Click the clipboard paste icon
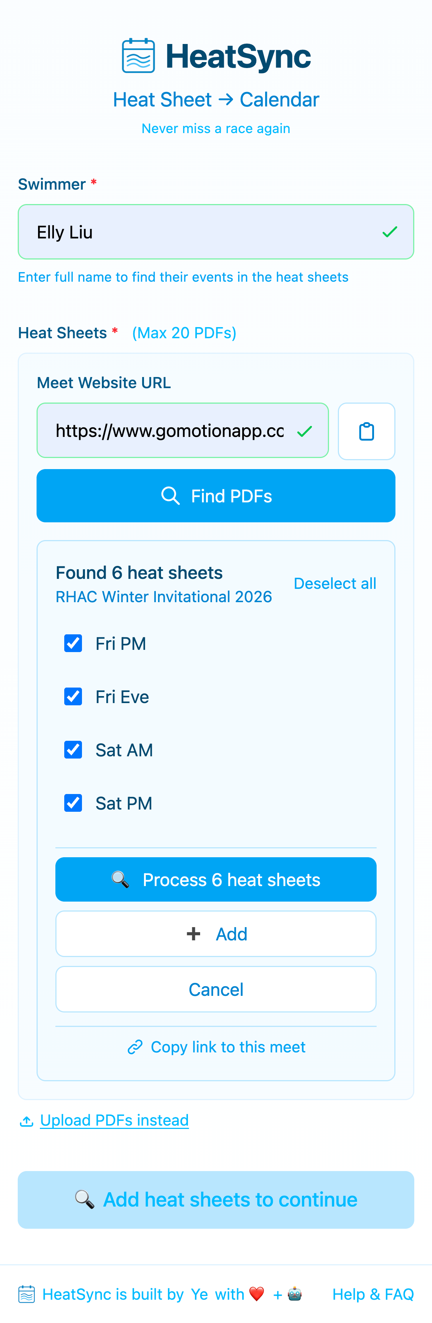 (x=366, y=431)
